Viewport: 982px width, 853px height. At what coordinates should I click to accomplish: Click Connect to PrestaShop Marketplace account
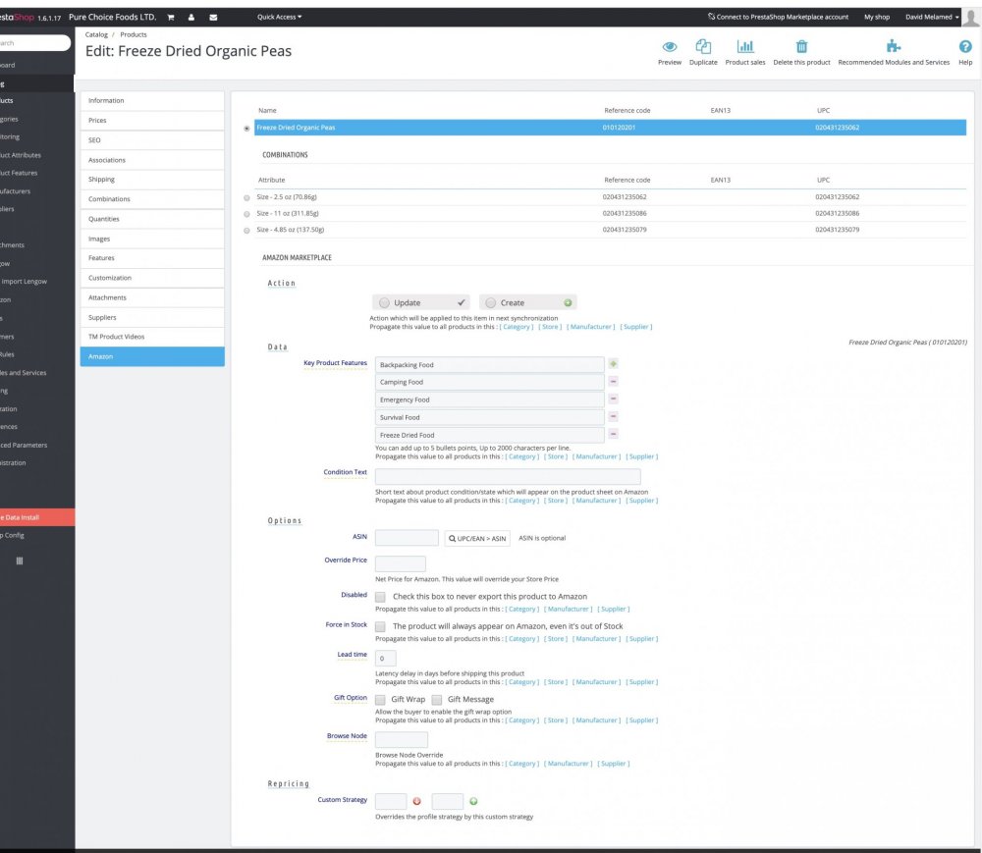click(778, 17)
